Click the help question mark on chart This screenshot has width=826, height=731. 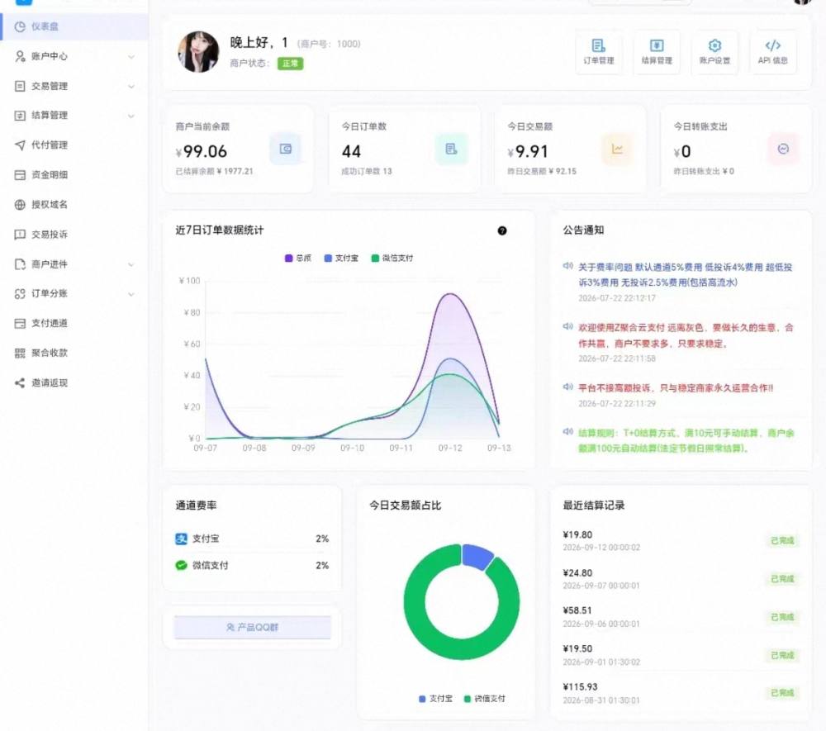tap(502, 230)
